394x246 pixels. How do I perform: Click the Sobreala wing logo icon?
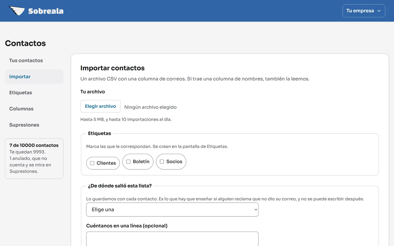pyautogui.click(x=17, y=11)
